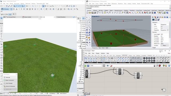Toggle the eye preview icon in Grasshopper
171x96 pixels.
pyautogui.click(x=108, y=66)
